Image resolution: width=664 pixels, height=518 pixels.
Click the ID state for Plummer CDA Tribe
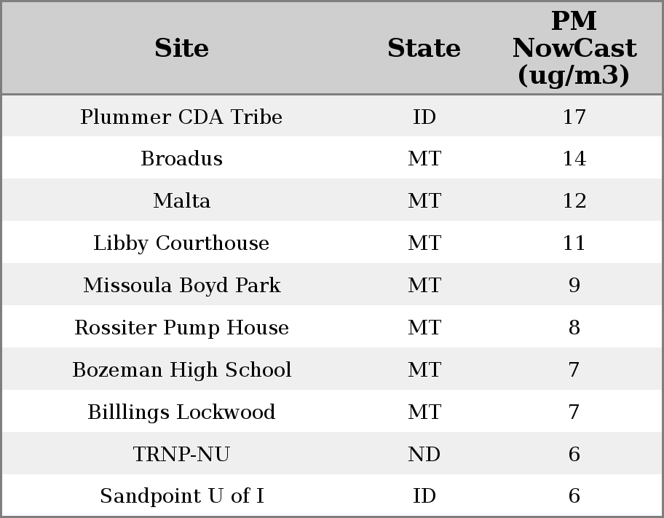click(x=424, y=117)
